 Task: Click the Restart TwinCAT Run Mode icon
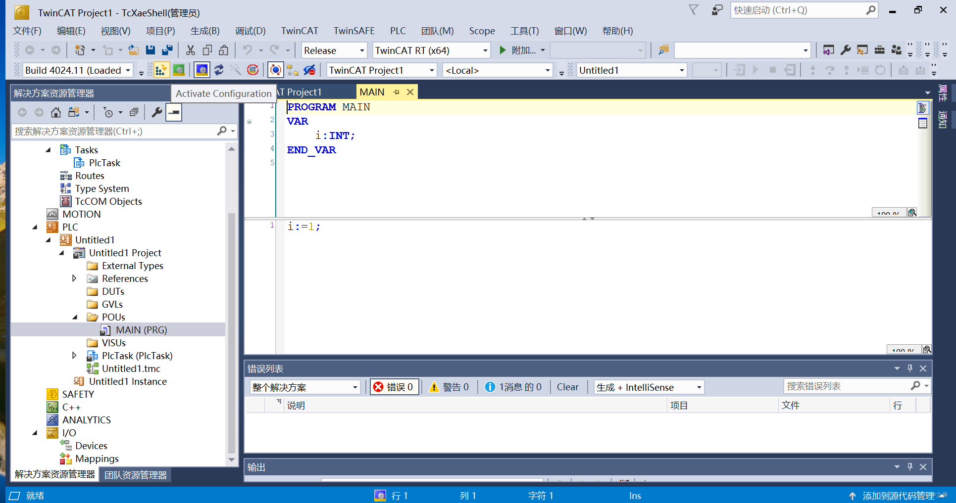click(179, 70)
